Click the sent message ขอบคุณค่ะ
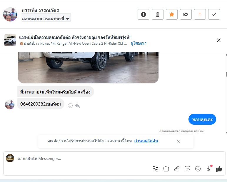Viewport: 227px width, 182px height. tap(202, 119)
